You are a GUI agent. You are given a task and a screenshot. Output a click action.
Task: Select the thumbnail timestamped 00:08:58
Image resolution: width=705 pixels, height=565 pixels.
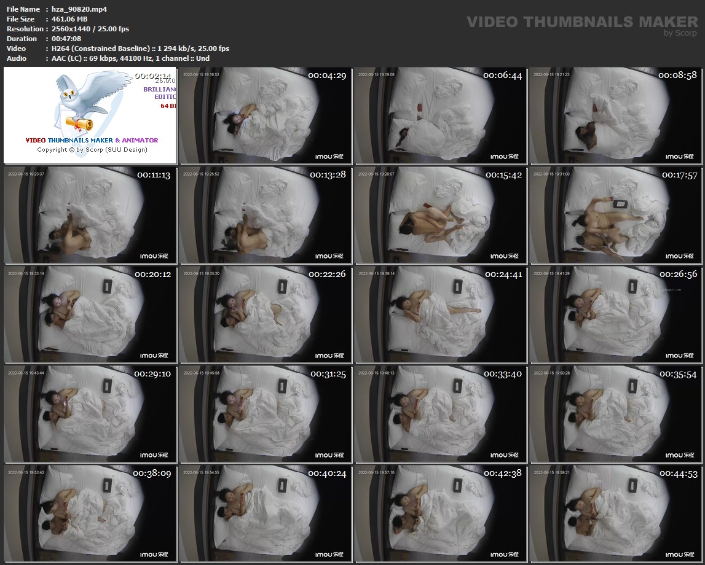click(x=615, y=115)
